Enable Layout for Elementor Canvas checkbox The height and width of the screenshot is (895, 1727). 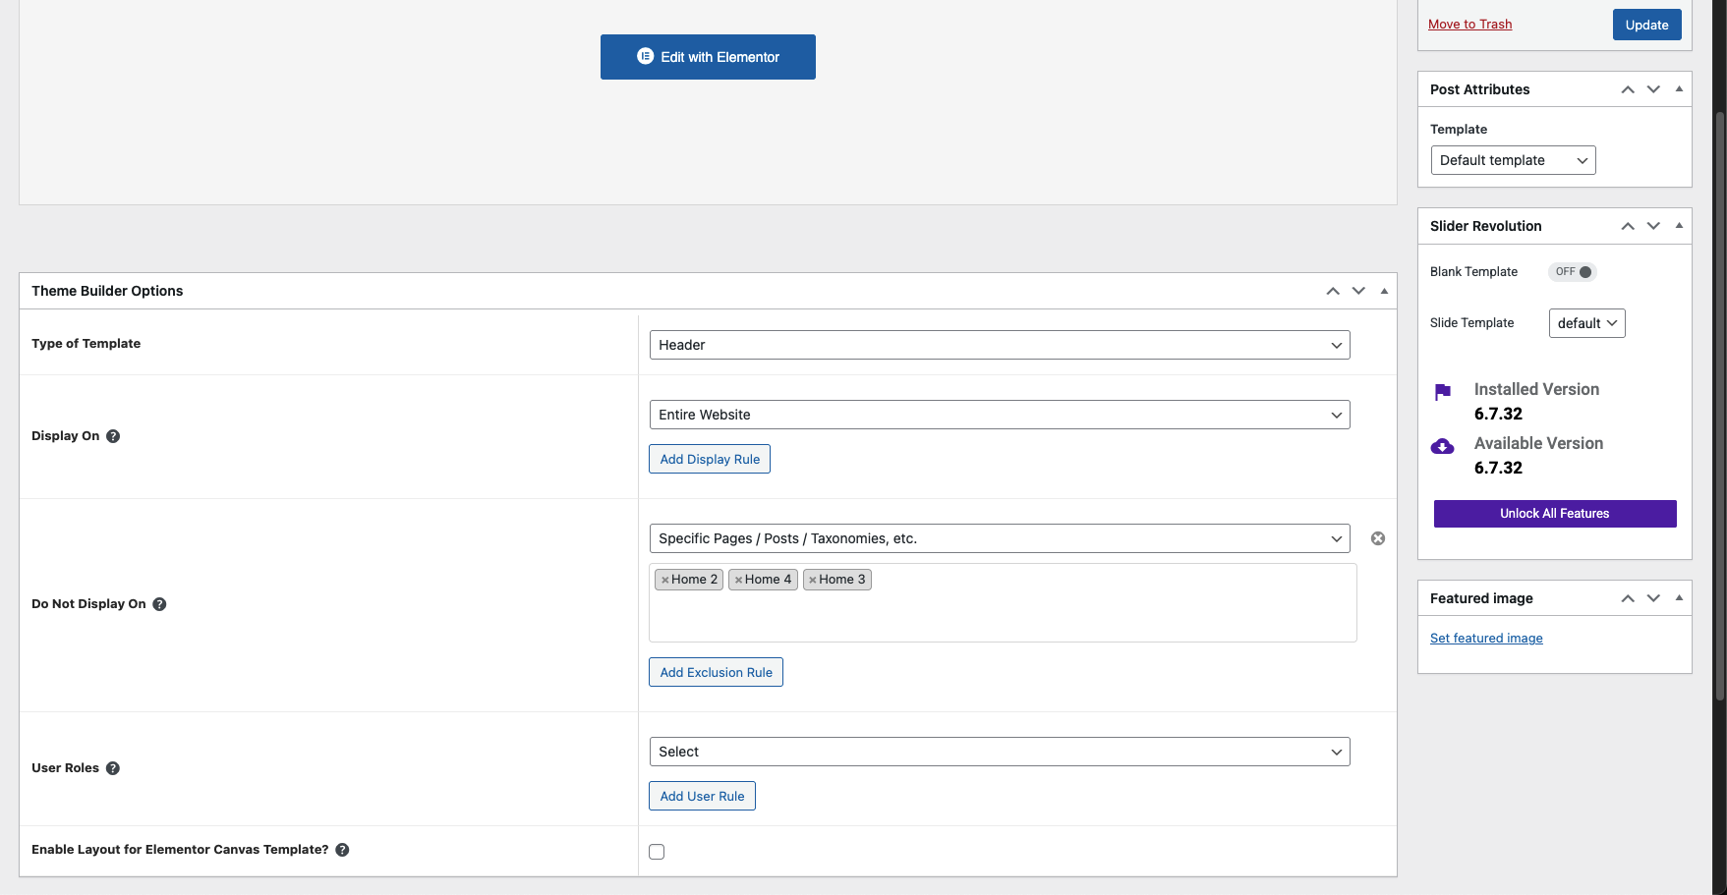click(x=657, y=852)
